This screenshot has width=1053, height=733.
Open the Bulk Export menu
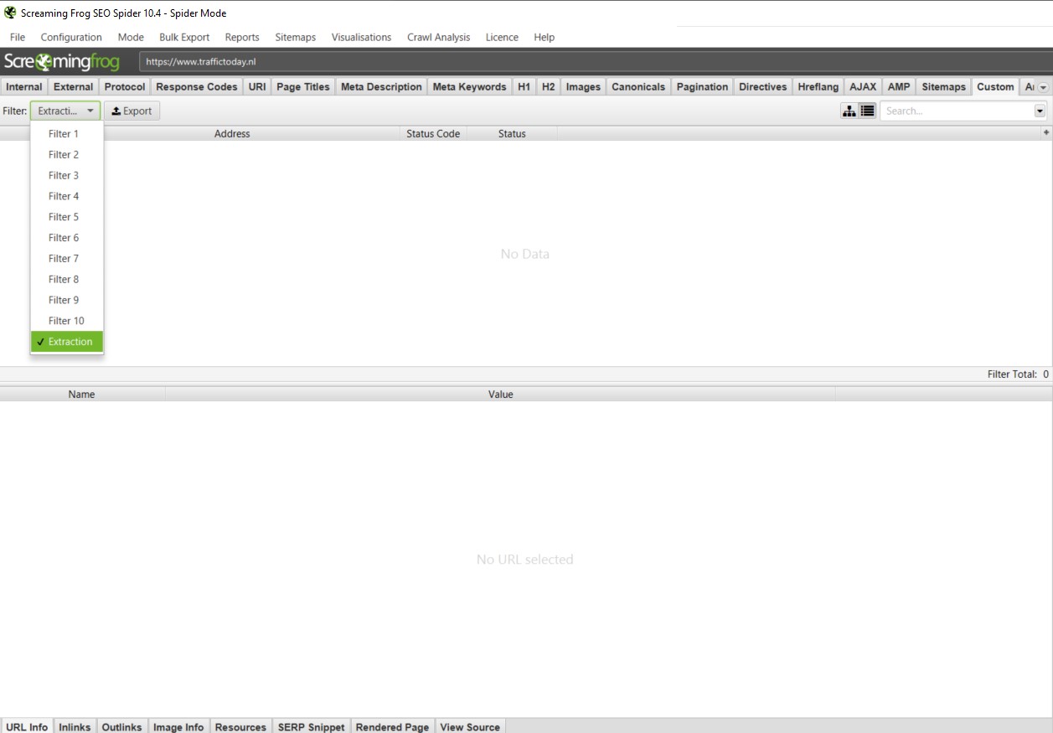(184, 37)
